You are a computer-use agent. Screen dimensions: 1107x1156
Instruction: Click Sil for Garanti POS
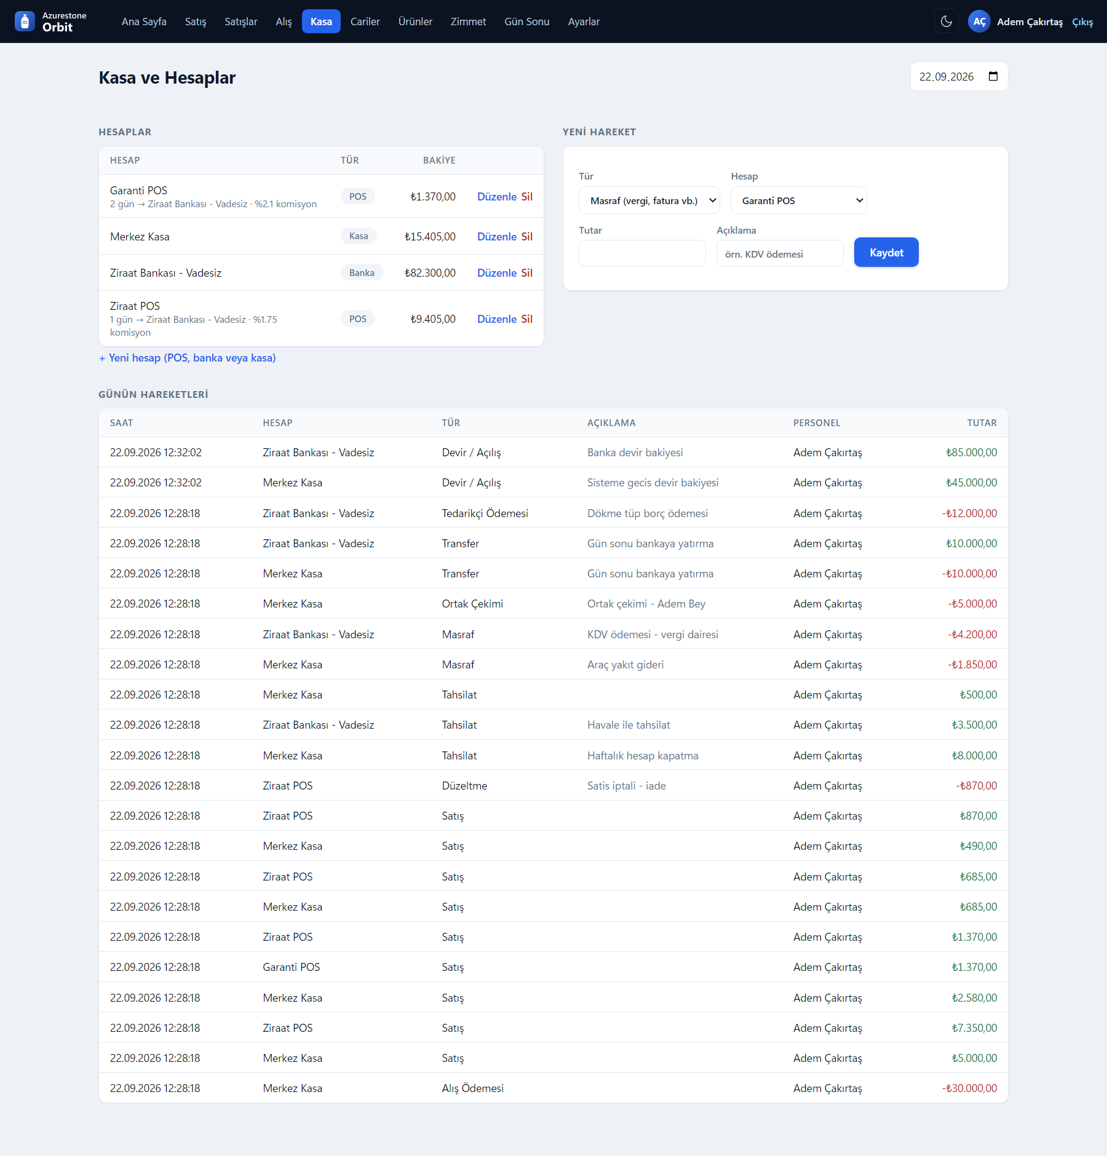[527, 197]
